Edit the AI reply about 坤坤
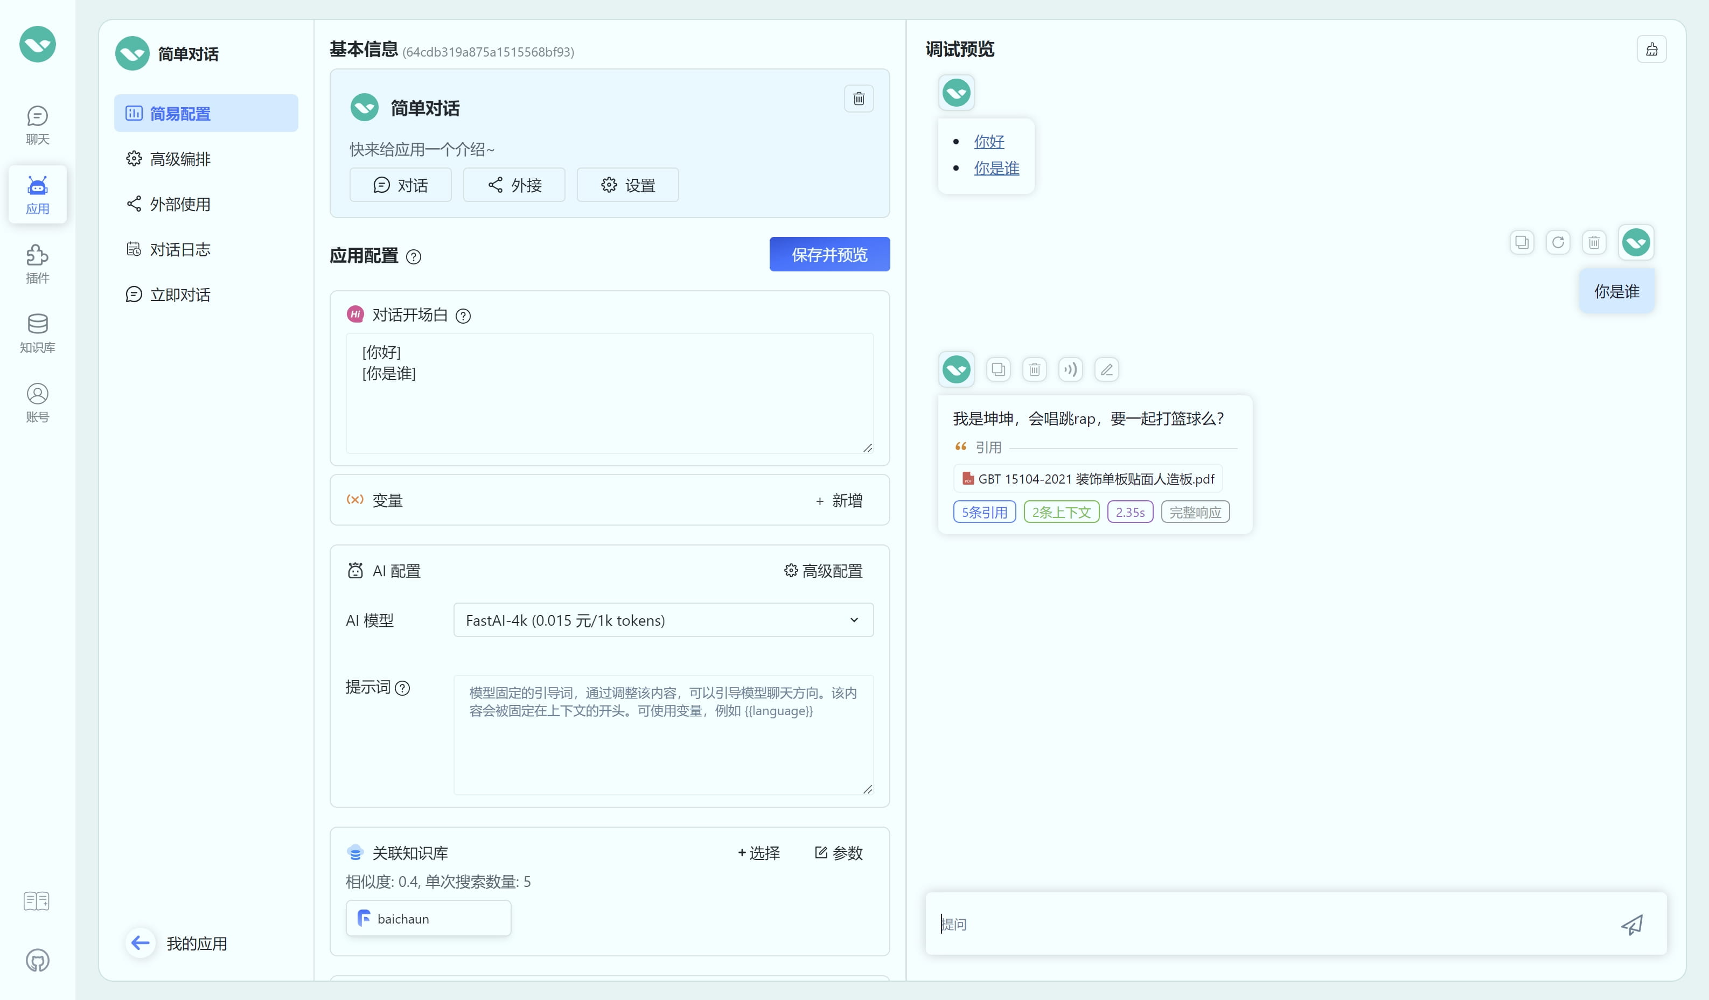 [x=1106, y=369]
